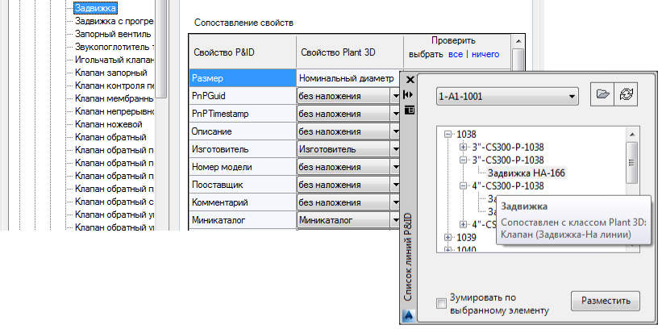Select Клапан контроля tree item
Image resolution: width=662 pixels, height=329 pixels.
tap(114, 85)
